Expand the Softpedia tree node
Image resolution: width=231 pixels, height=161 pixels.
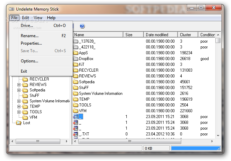coord(19,90)
